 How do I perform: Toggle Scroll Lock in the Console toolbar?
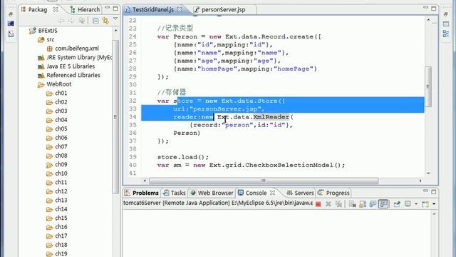pyautogui.click(x=363, y=204)
